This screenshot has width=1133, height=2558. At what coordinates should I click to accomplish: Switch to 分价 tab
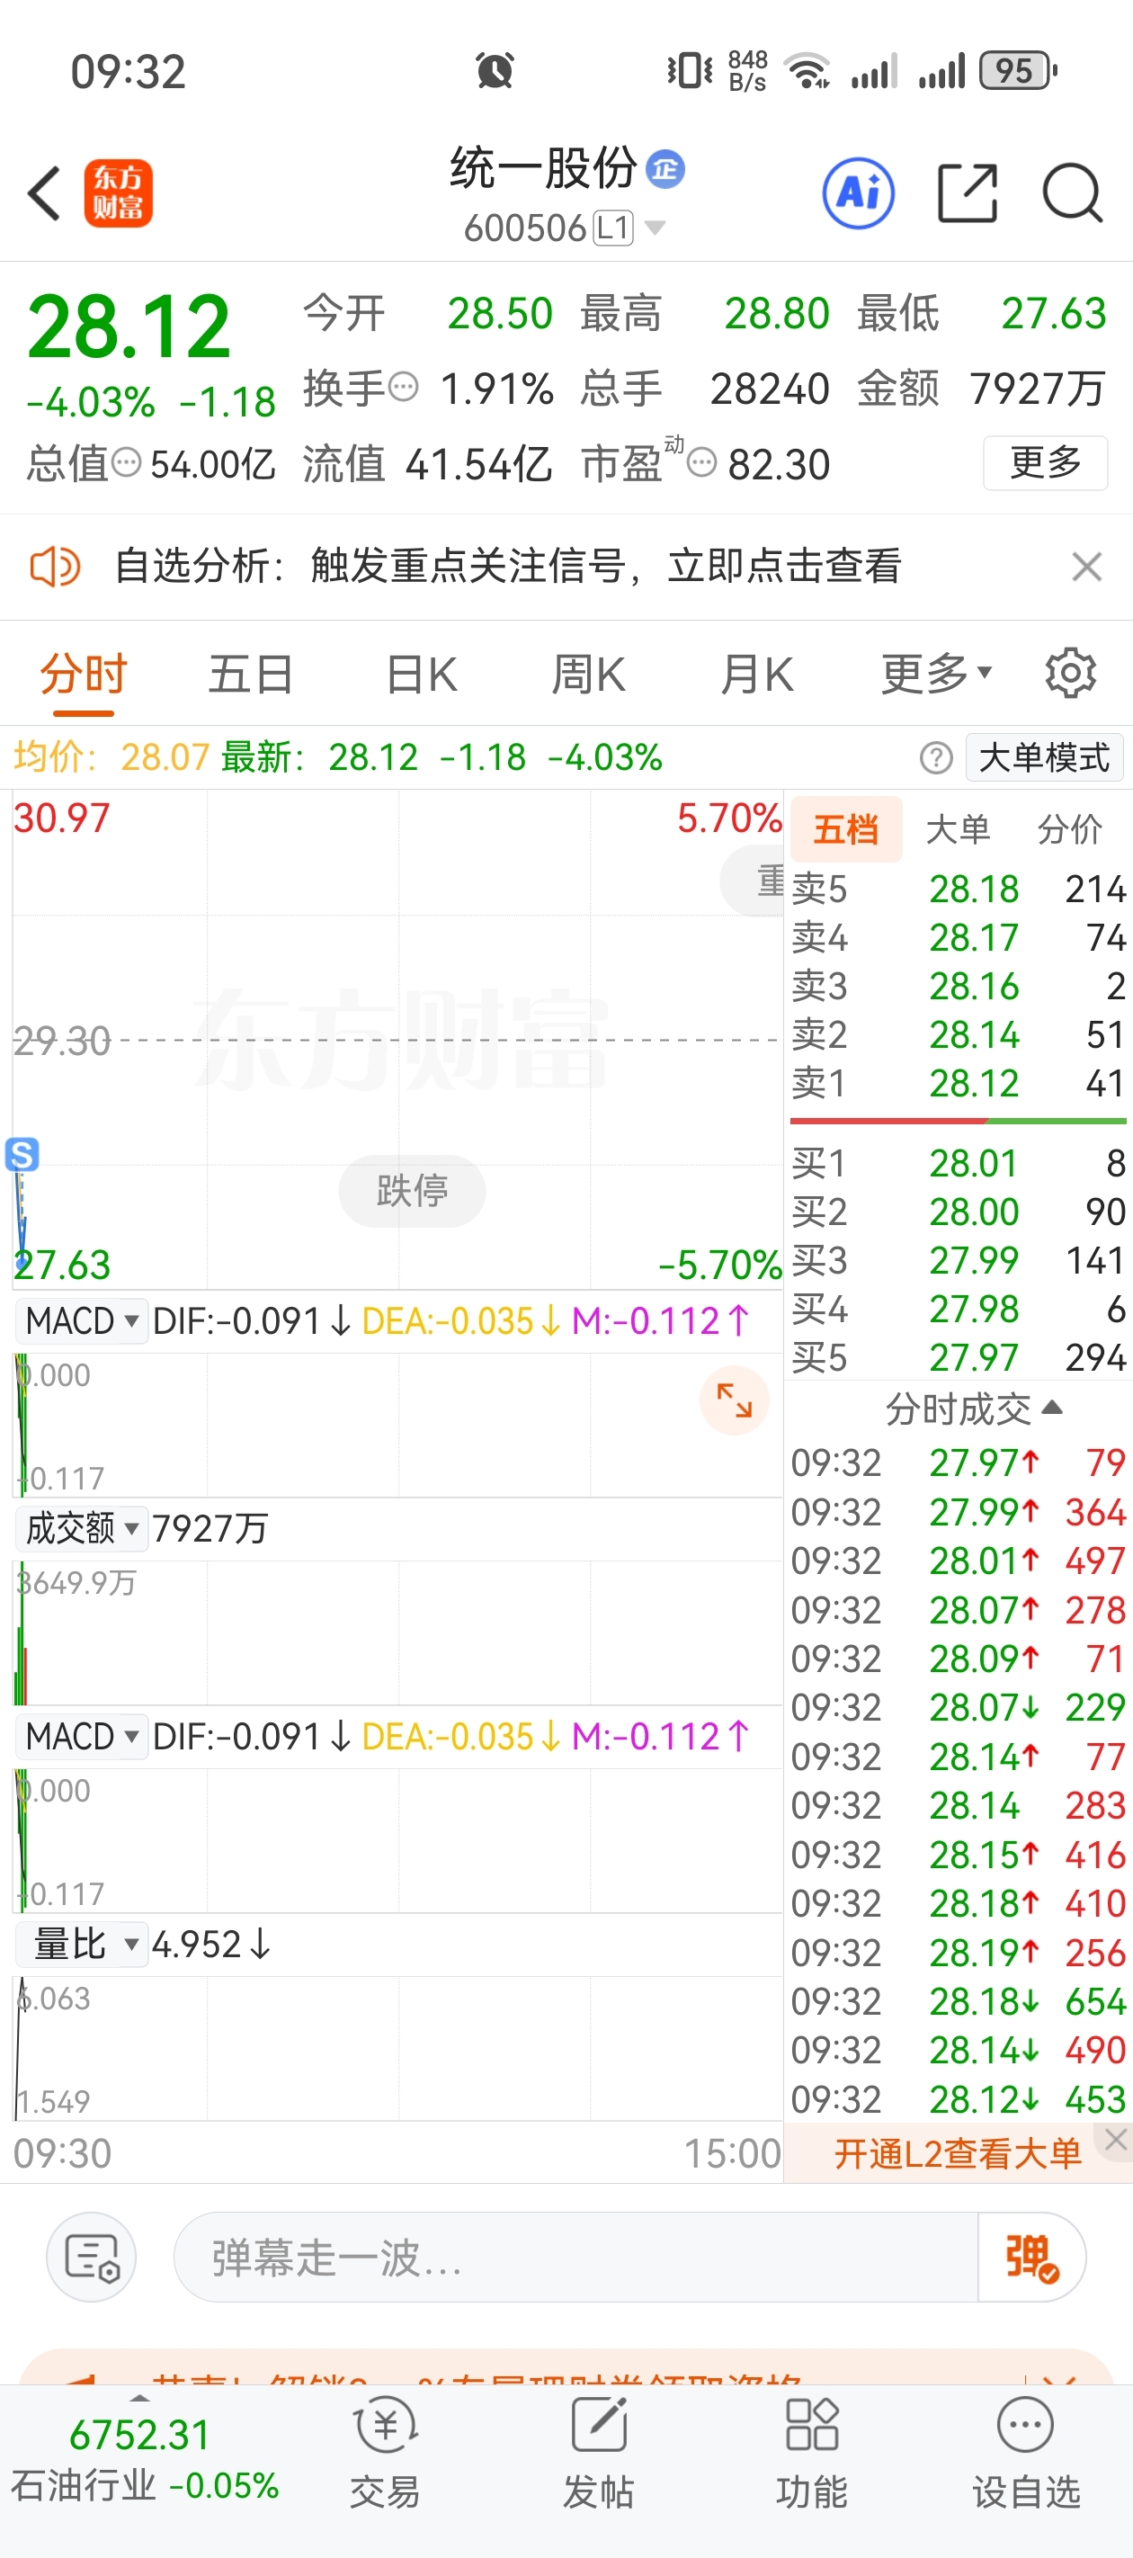pos(1069,828)
